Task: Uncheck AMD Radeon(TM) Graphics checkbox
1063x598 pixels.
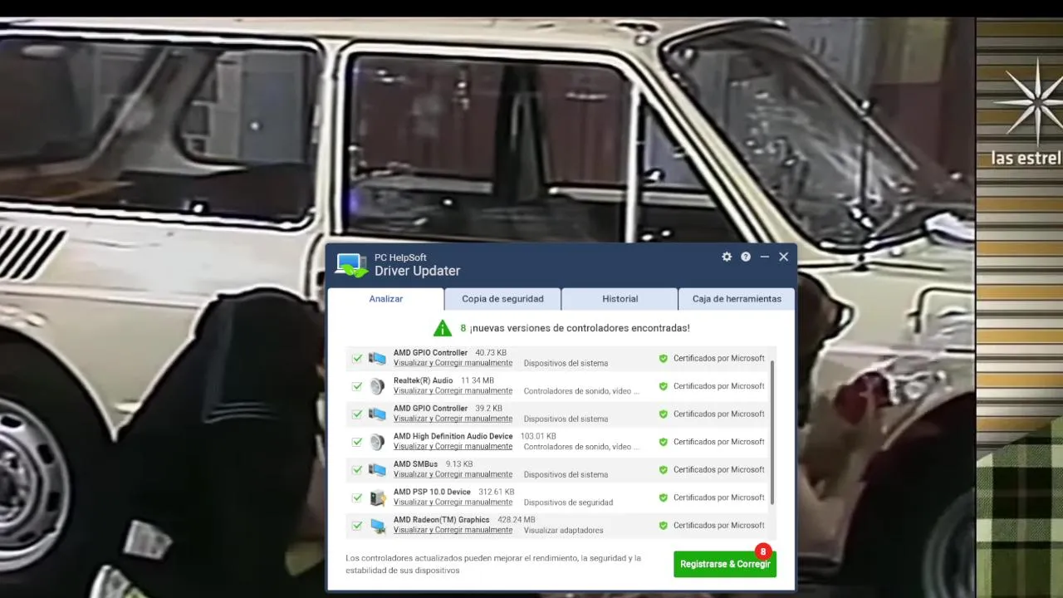Action: (x=357, y=526)
